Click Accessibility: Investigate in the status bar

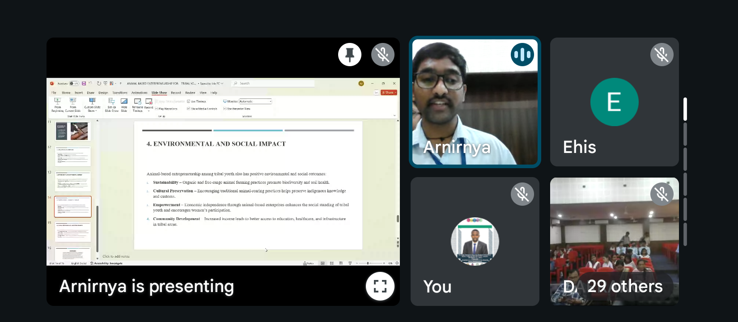coord(106,263)
